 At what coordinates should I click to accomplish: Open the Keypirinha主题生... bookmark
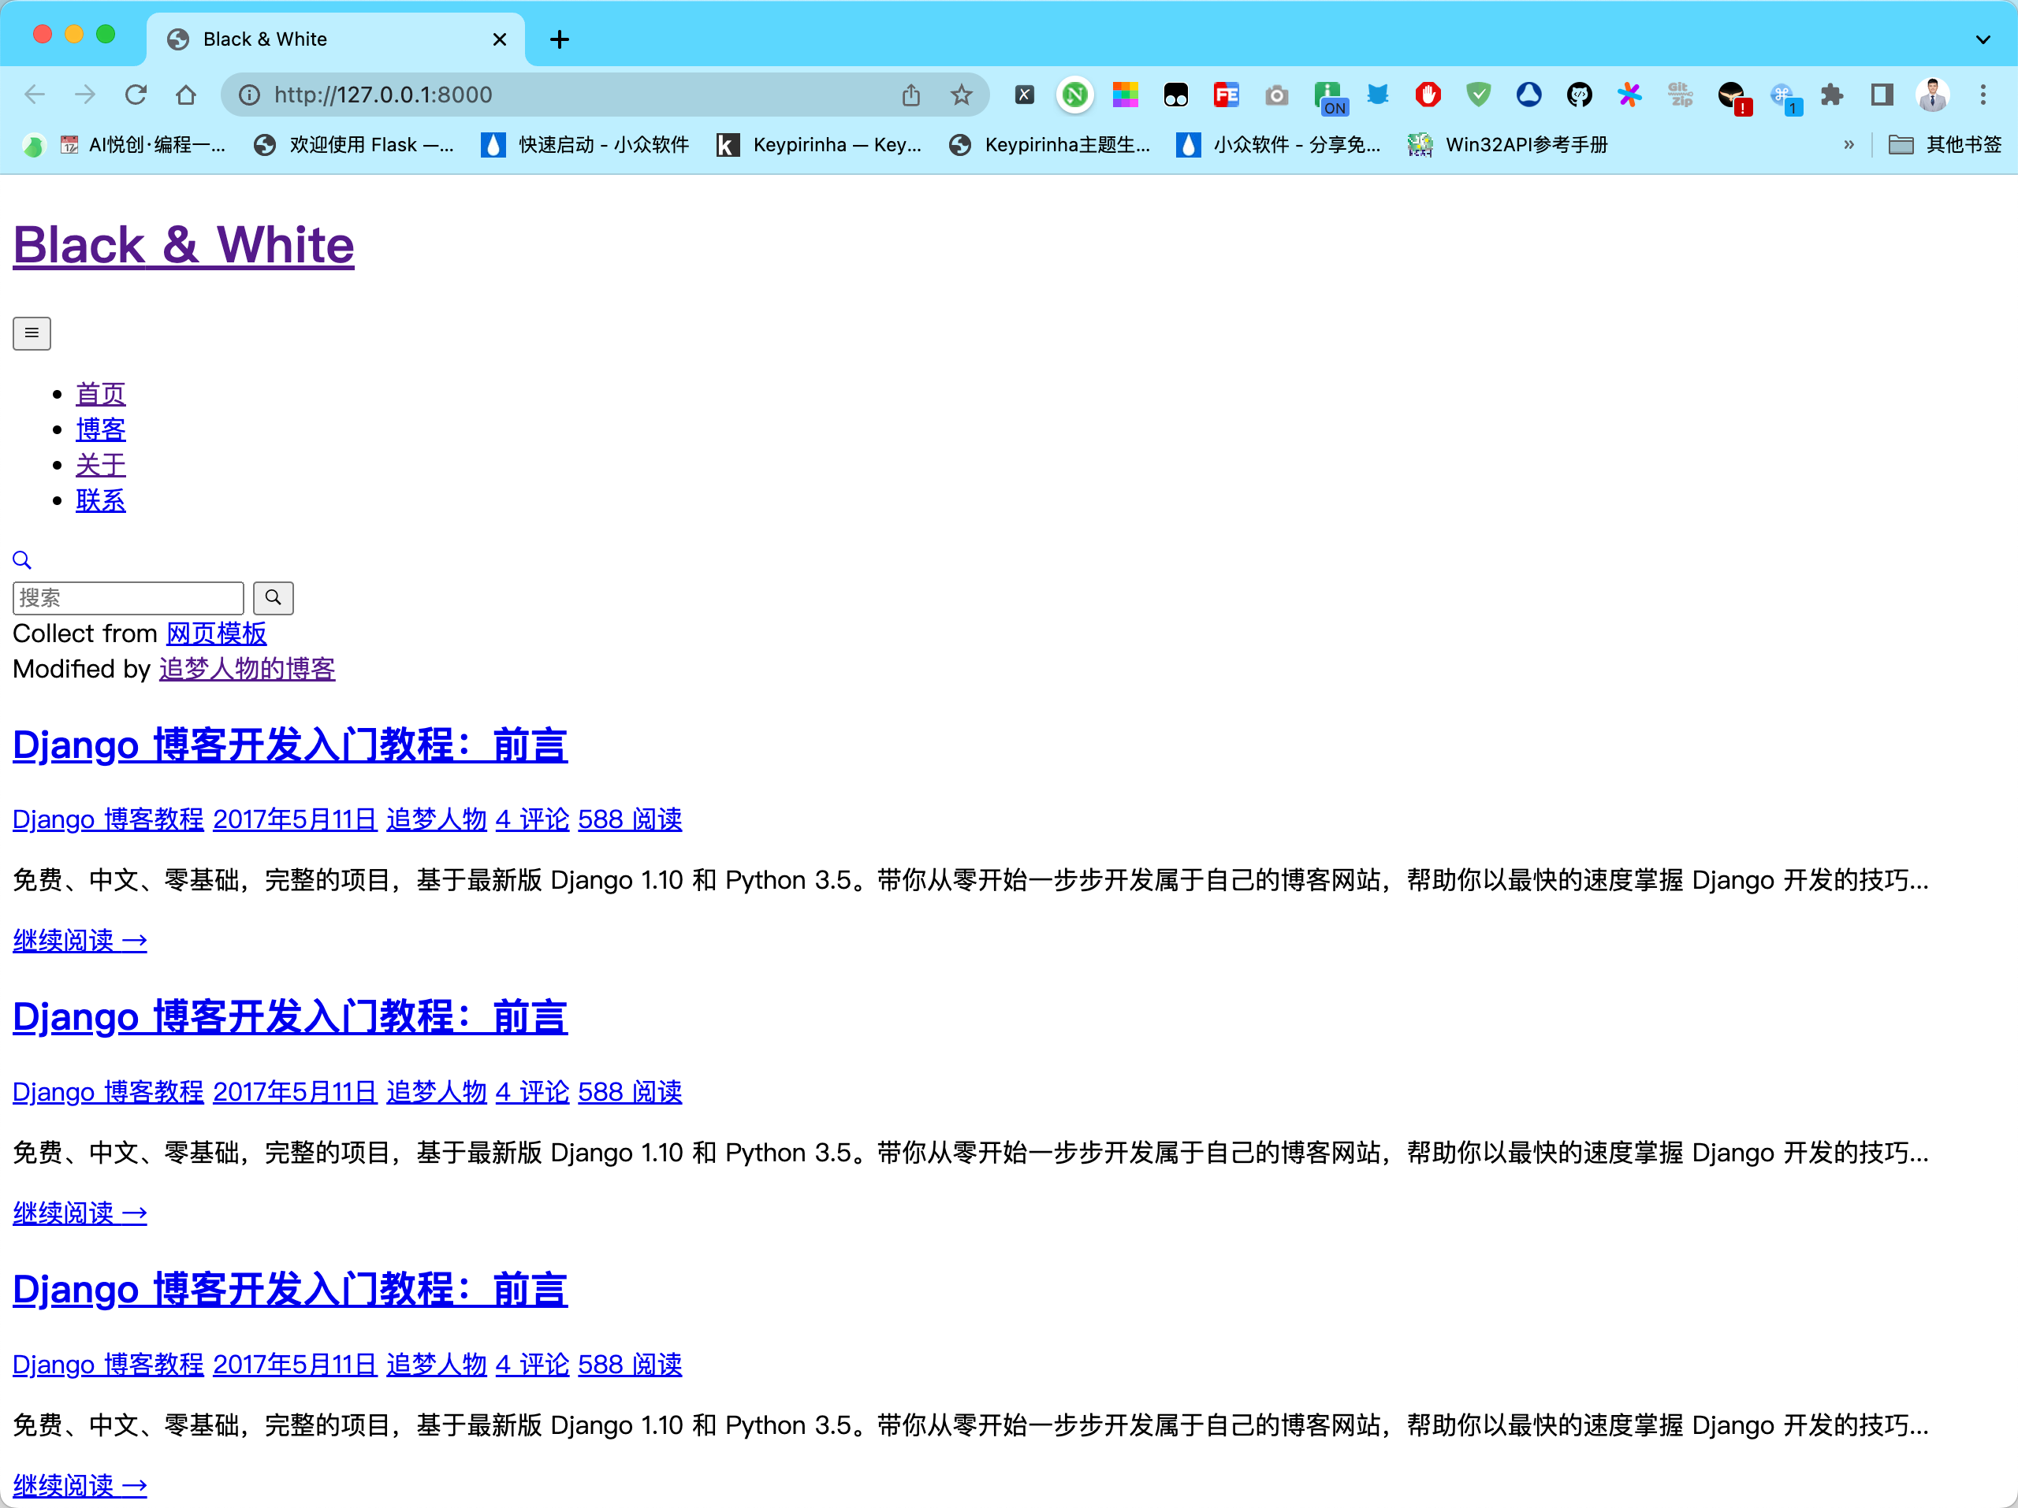1049,144
